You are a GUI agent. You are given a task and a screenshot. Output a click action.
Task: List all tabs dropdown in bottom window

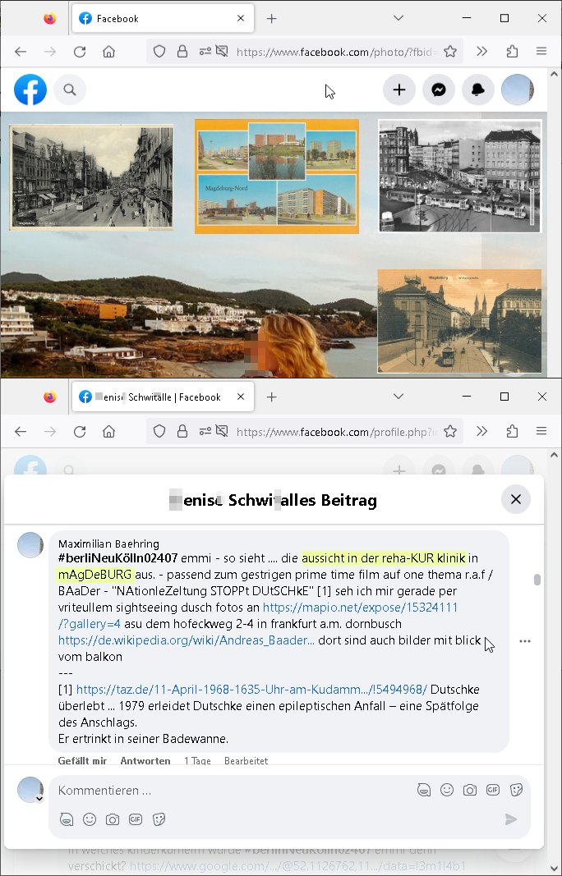click(398, 397)
